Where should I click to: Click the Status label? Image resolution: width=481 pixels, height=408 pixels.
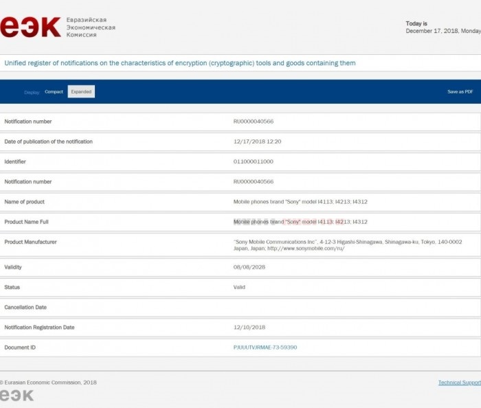(12, 287)
